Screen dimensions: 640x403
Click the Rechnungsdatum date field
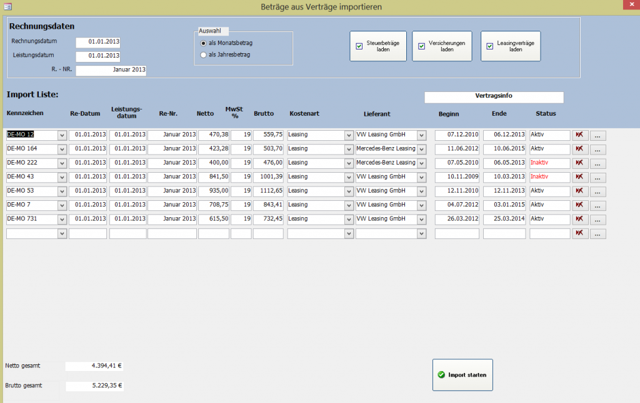98,42
